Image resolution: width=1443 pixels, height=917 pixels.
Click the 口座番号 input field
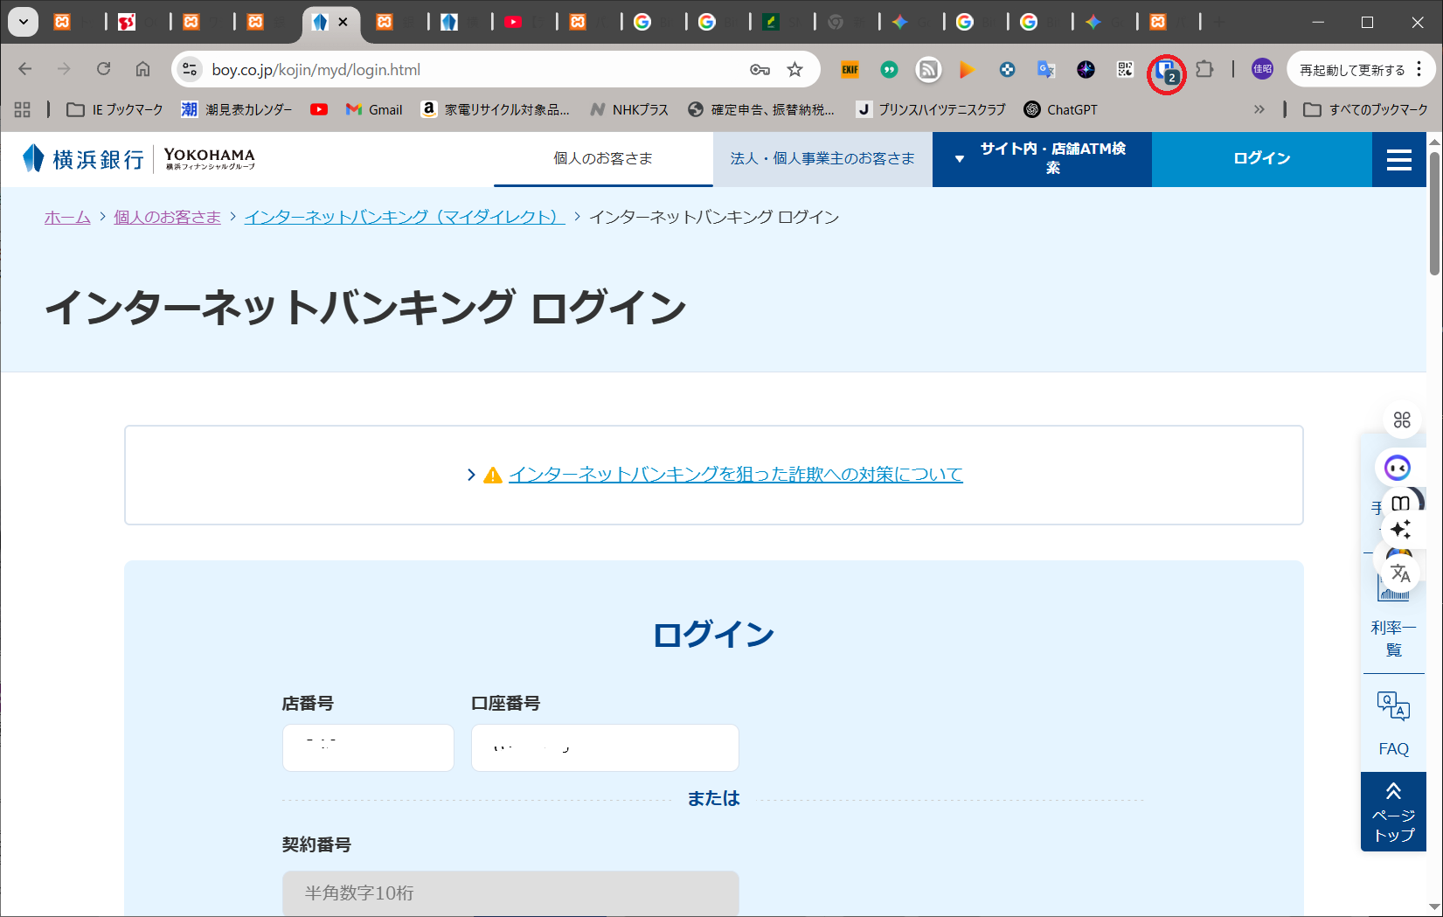(605, 747)
